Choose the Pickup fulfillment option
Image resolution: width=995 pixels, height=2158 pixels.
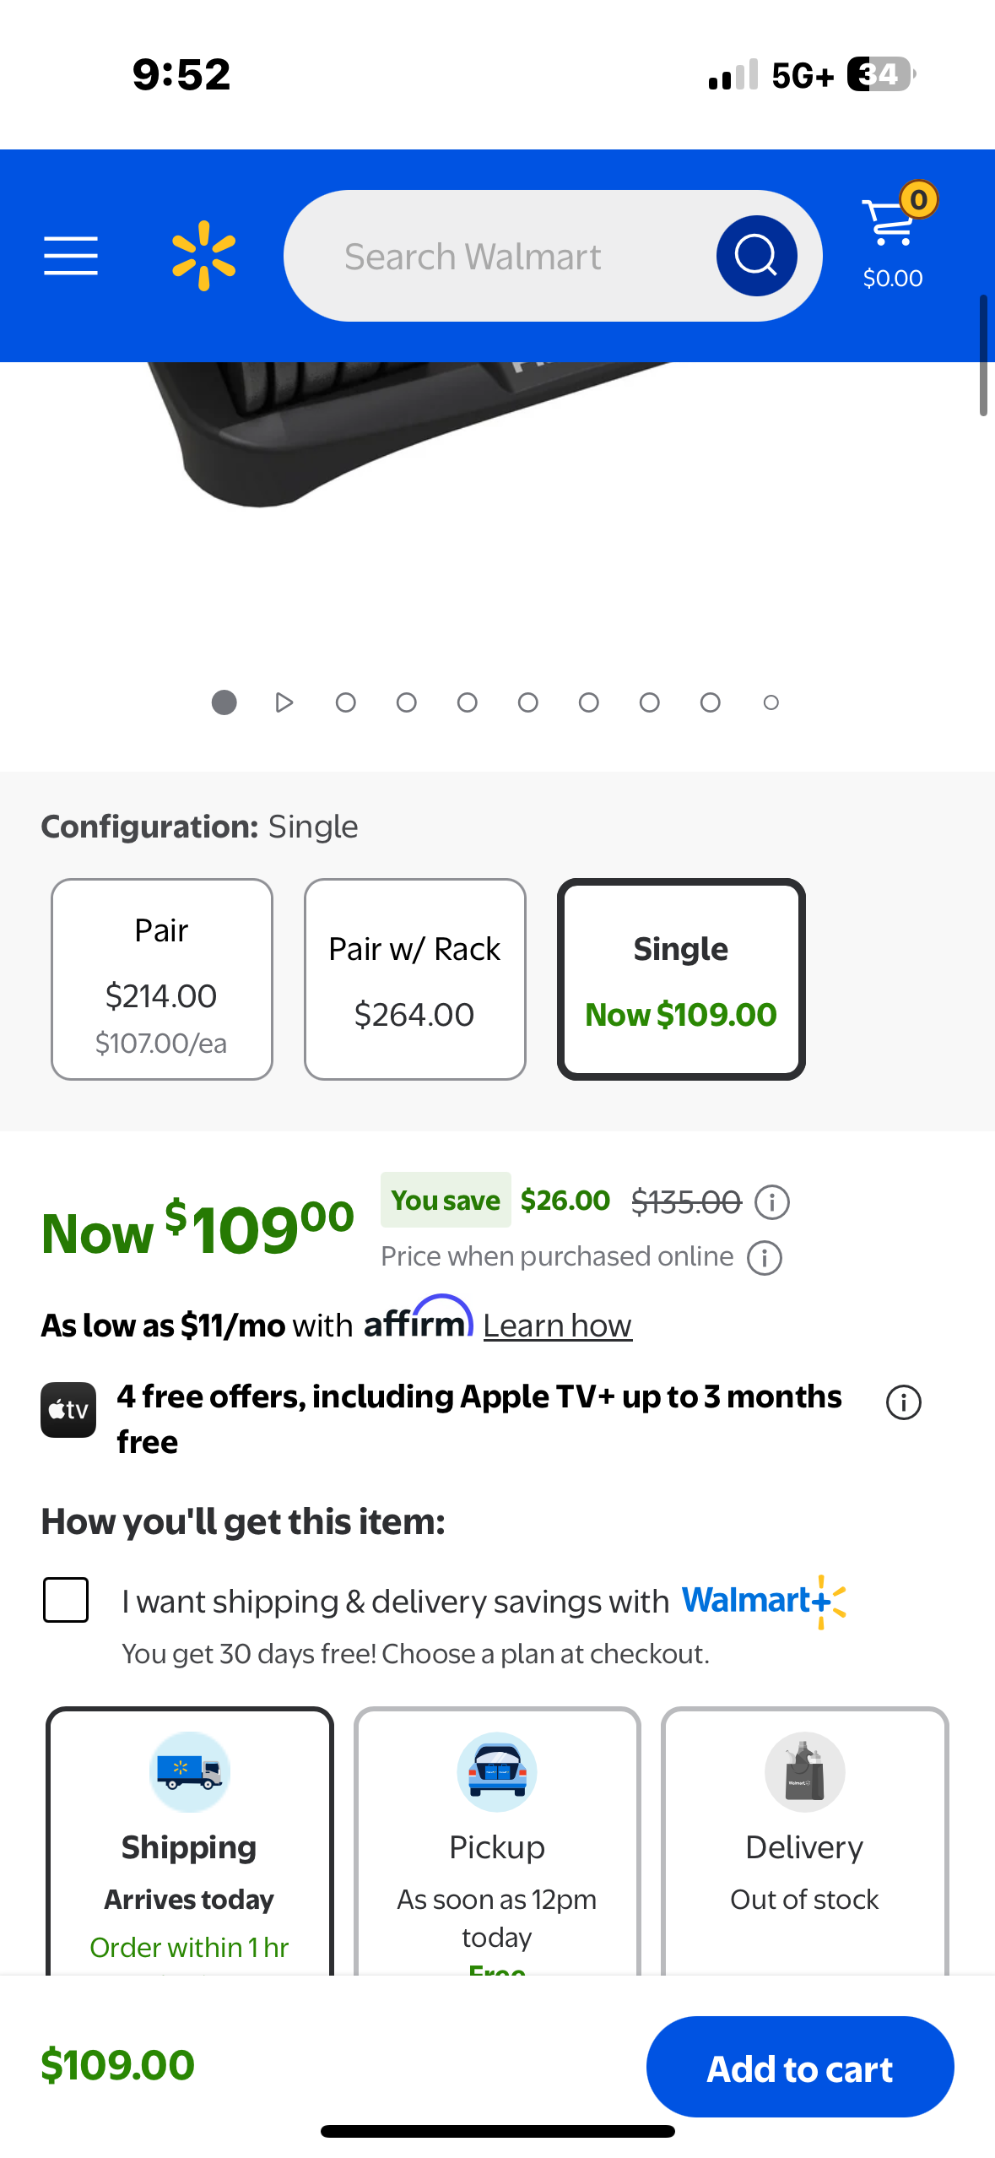pos(497,1841)
